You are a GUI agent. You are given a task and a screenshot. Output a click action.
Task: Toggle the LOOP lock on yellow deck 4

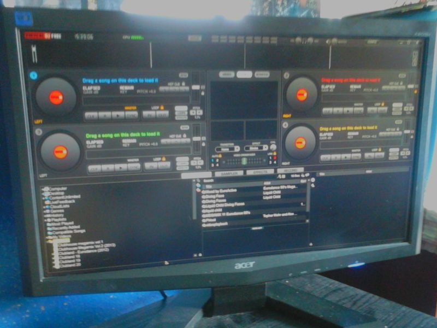click(x=380, y=150)
